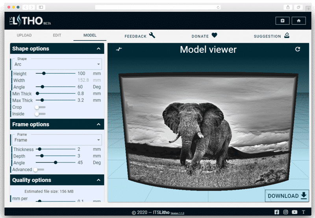This screenshot has height=218, width=315.
Task: Select the Model tab
Action: [90, 35]
